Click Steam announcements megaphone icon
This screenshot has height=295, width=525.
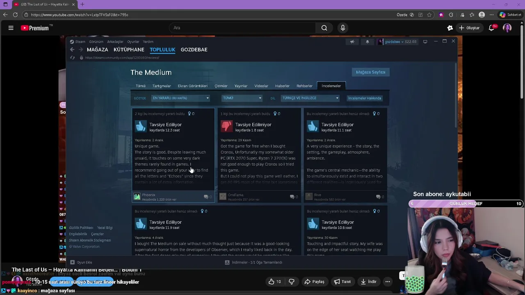point(352,41)
